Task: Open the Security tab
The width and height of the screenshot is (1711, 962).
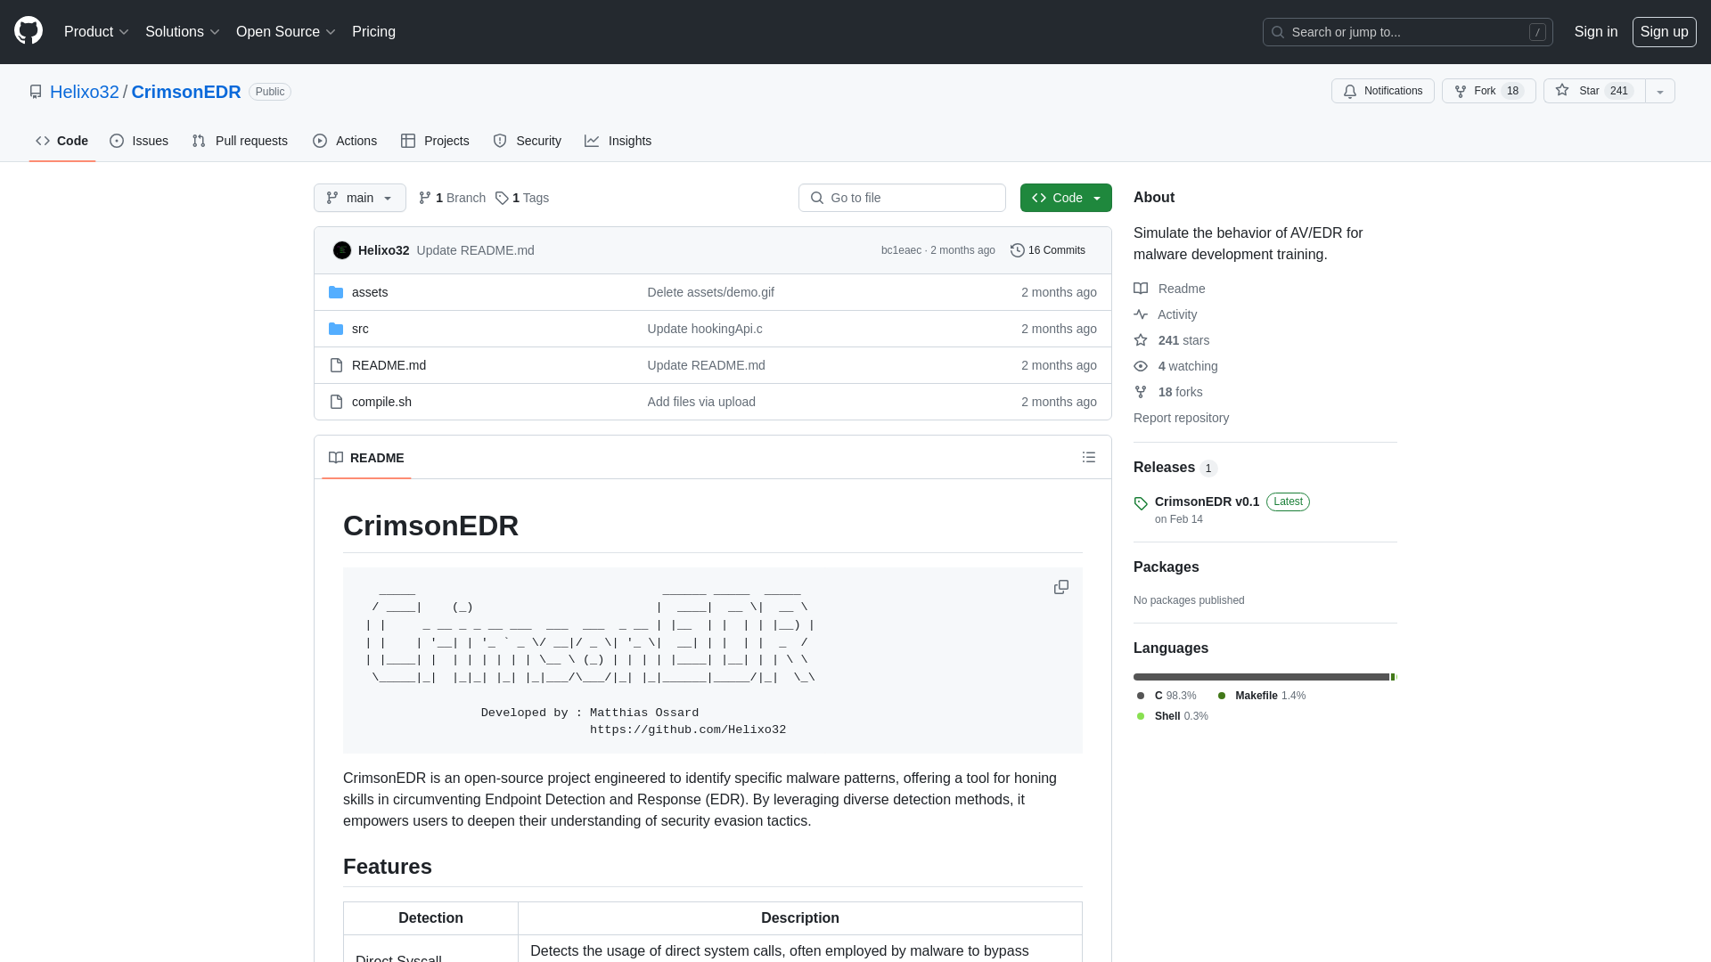Action: click(x=527, y=141)
